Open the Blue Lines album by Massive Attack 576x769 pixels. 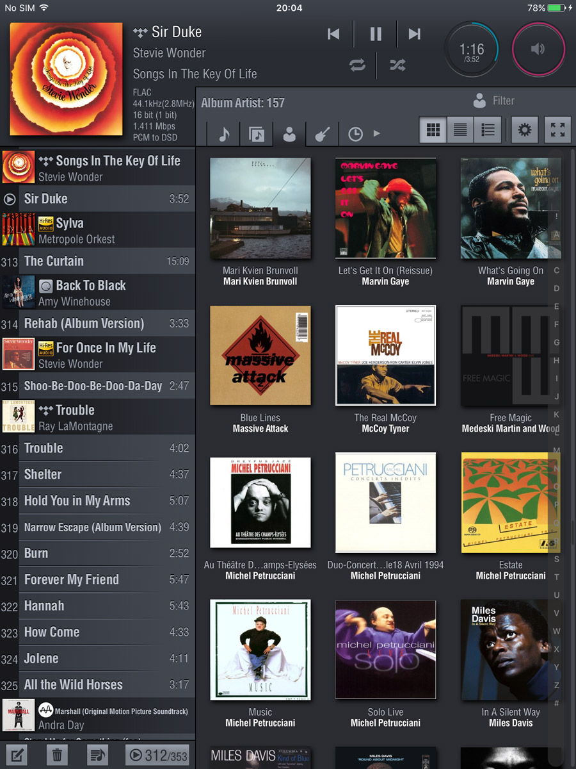click(260, 356)
